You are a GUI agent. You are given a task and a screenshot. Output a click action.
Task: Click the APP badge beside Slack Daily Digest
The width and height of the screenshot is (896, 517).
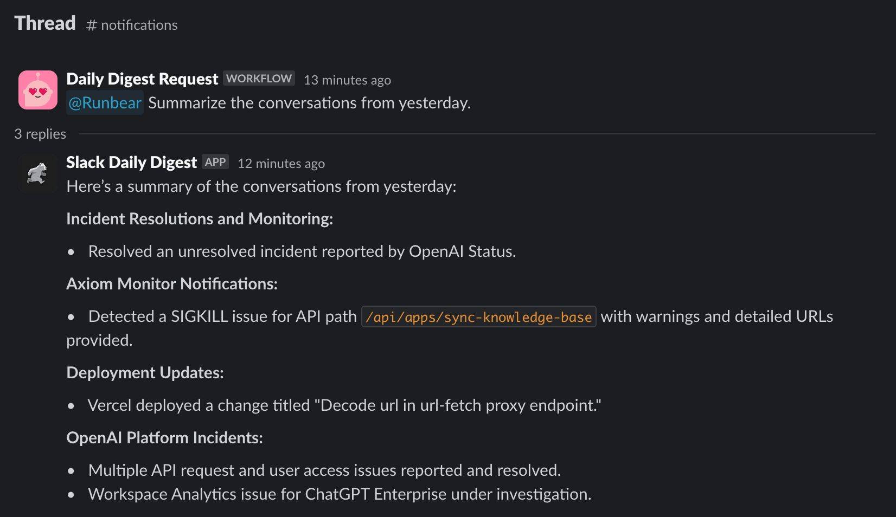tap(215, 161)
